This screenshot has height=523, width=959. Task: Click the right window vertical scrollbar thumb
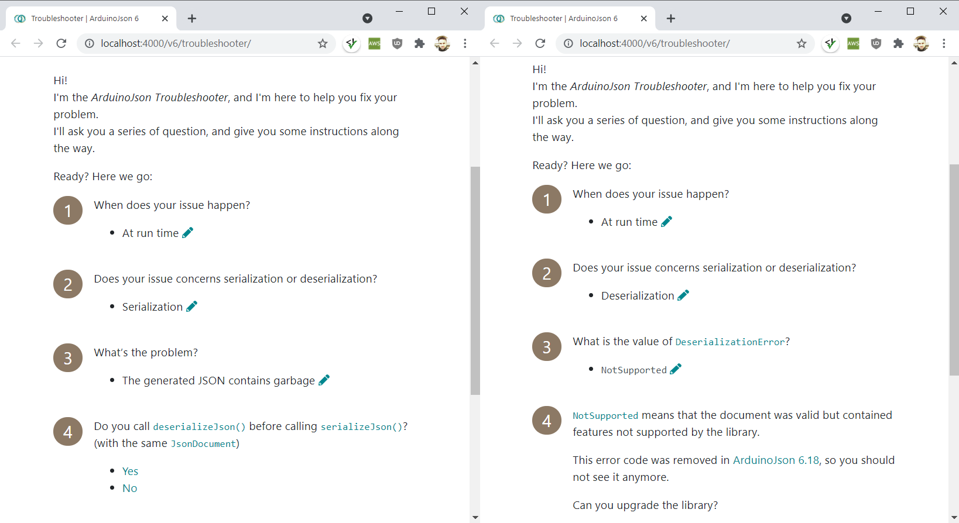pos(954,270)
